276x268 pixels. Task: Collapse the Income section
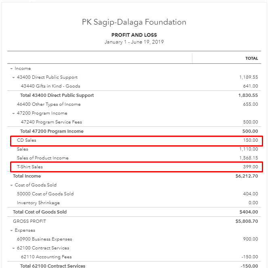tap(12, 69)
